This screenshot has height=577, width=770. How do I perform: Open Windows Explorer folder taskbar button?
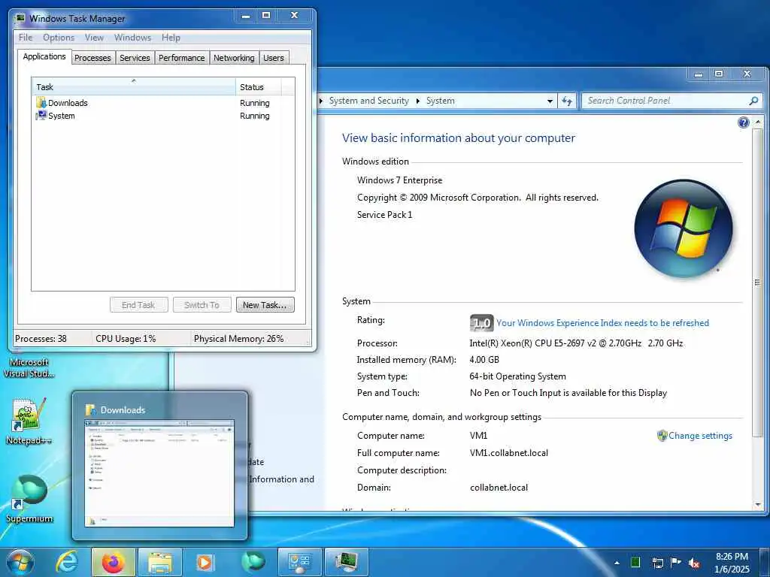160,562
